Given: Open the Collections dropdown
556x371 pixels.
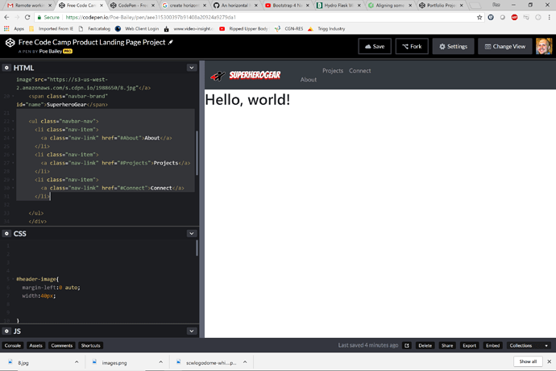Looking at the screenshot, I should coord(529,345).
